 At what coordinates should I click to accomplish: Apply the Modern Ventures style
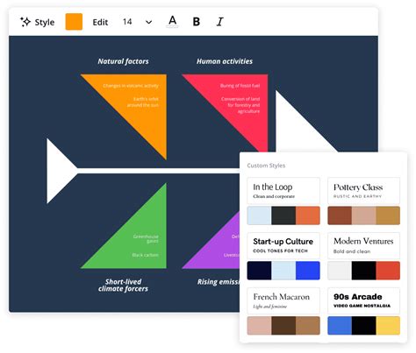(363, 245)
